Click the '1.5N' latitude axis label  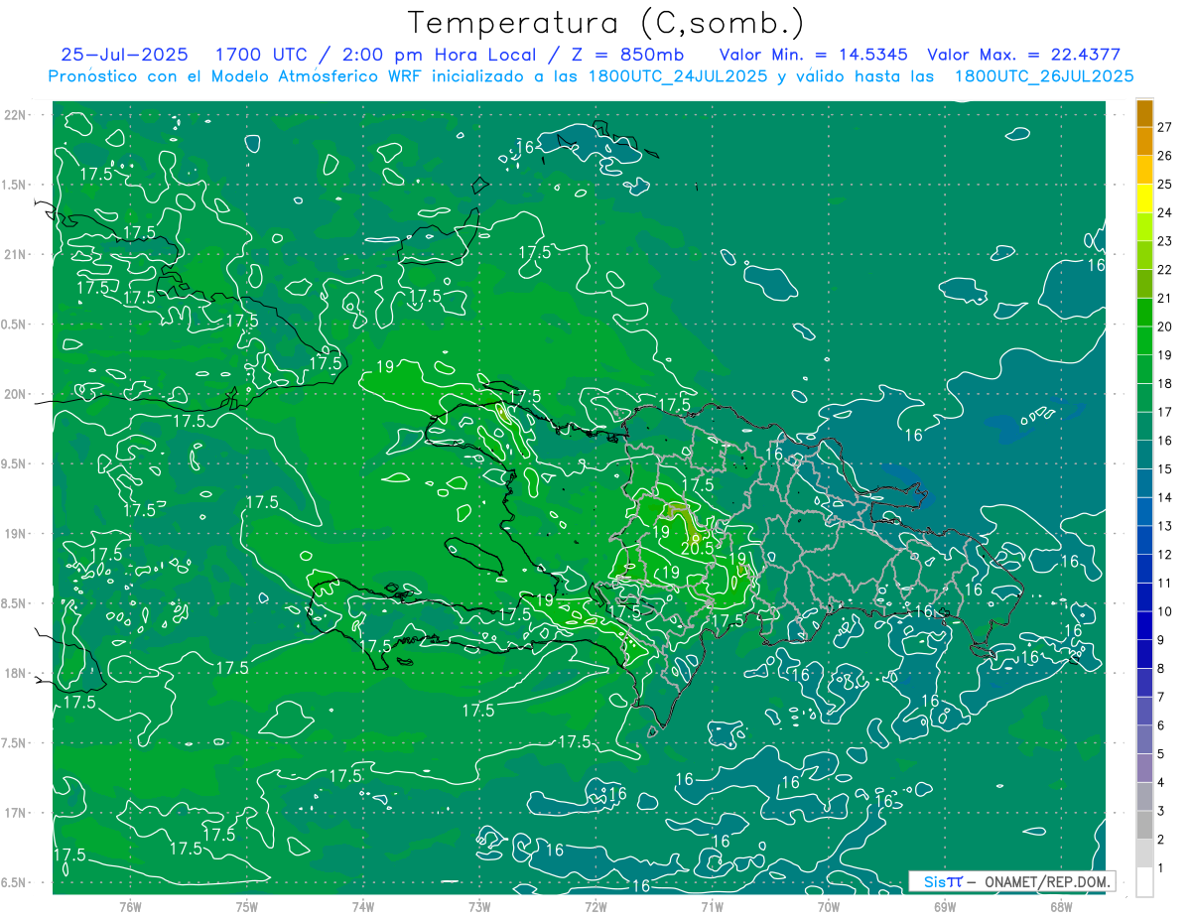pos(15,185)
